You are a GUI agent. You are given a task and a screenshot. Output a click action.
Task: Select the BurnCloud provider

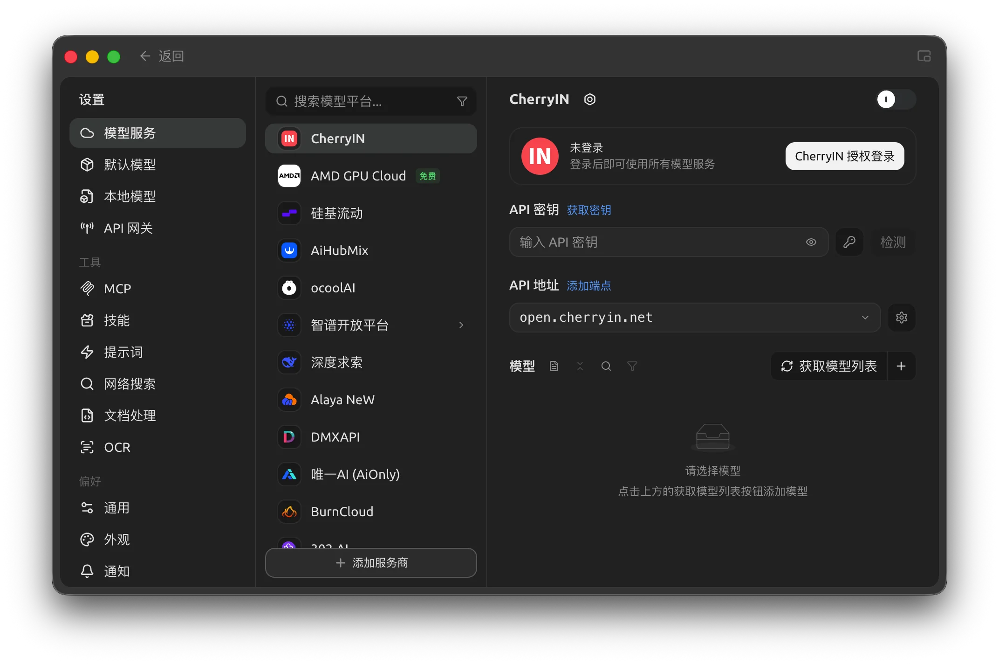pyautogui.click(x=371, y=512)
